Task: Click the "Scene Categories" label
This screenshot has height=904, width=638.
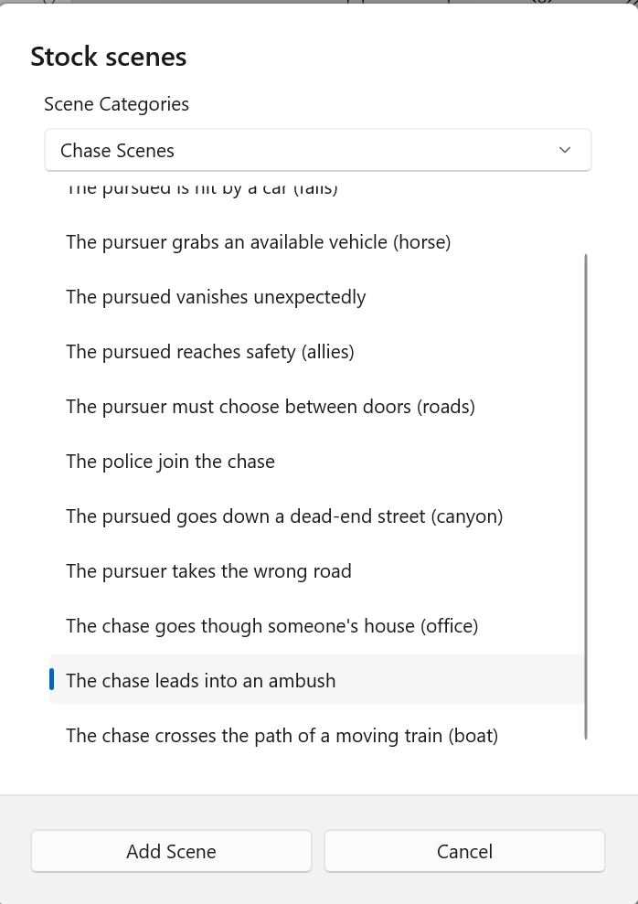Action: [x=116, y=104]
